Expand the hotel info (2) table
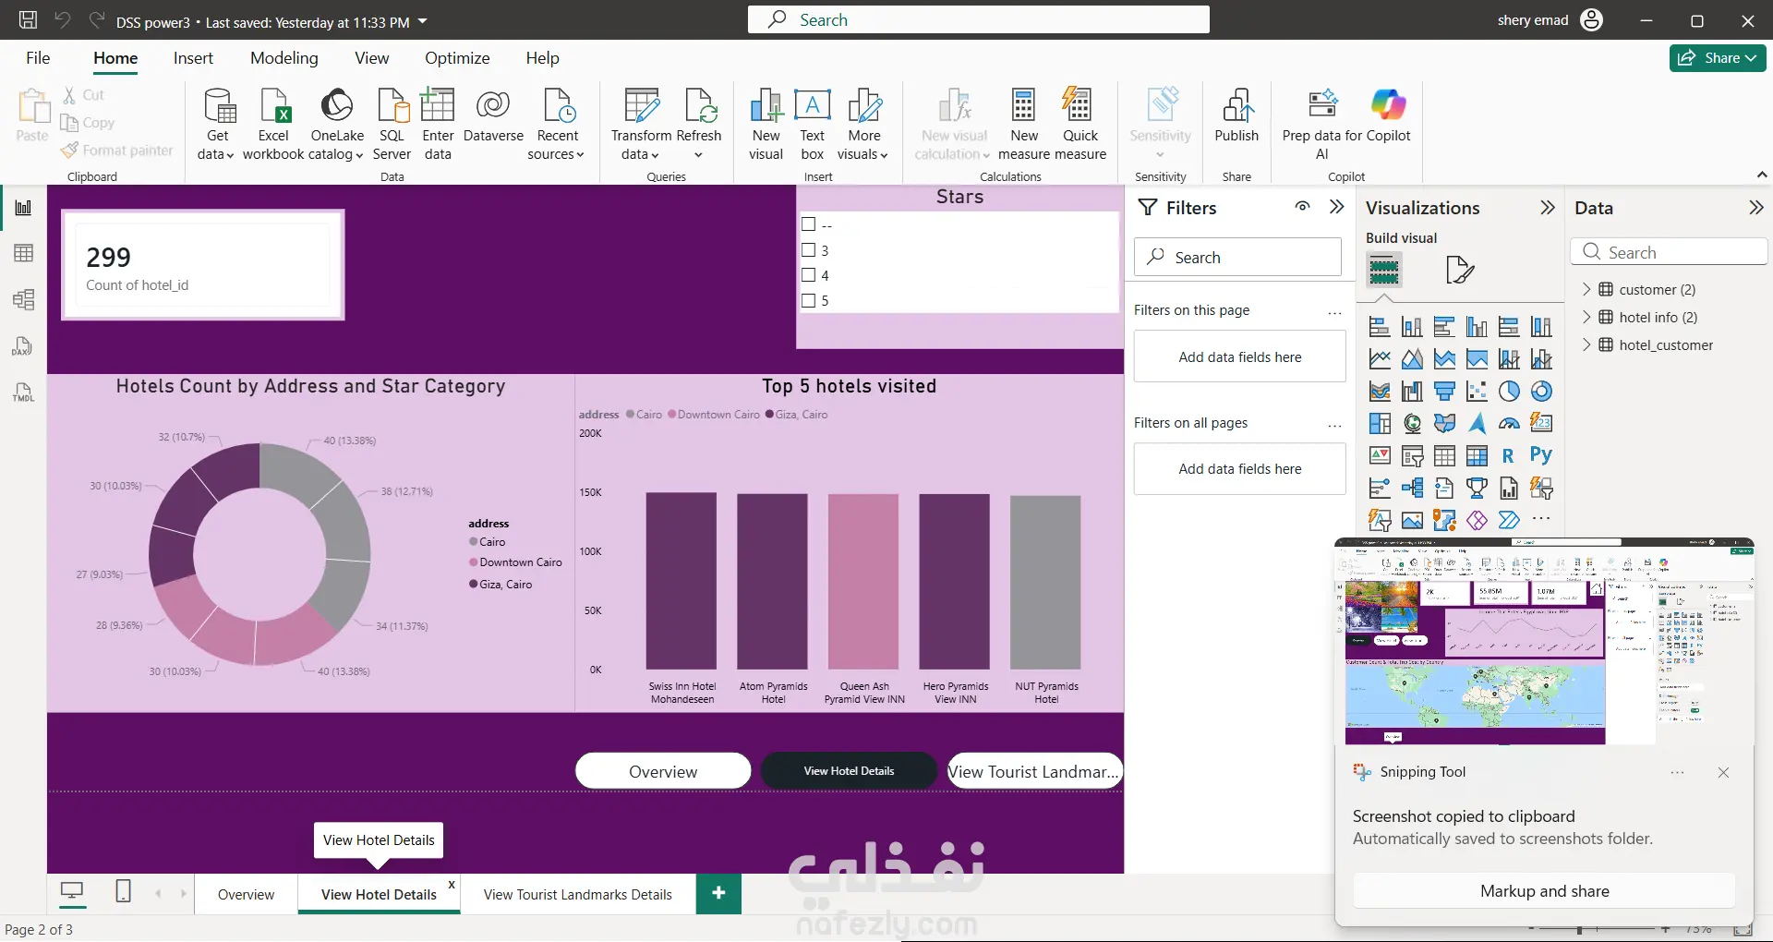 pyautogui.click(x=1586, y=317)
